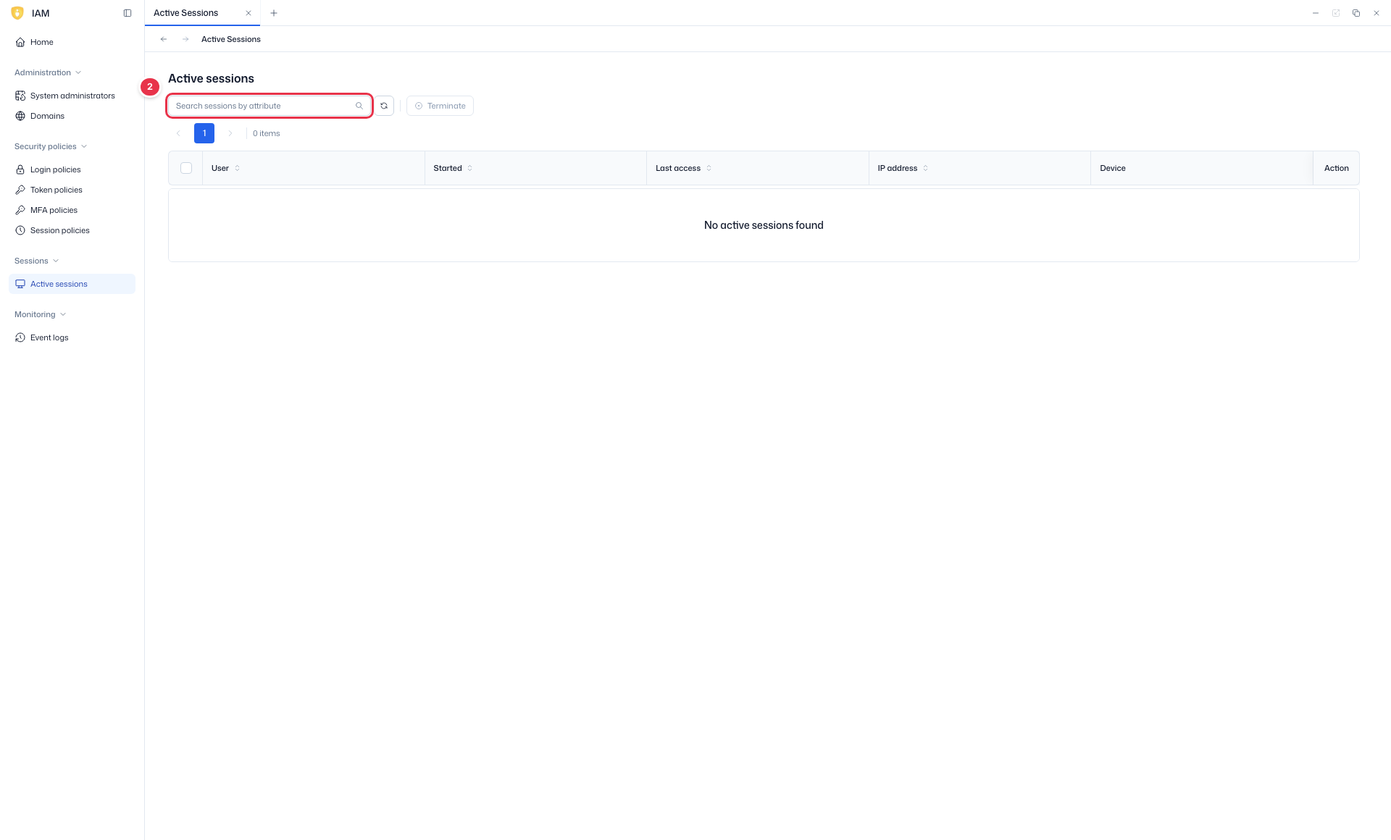Click the Terminate button
Screen dimensions: 1391x840
click(440, 106)
